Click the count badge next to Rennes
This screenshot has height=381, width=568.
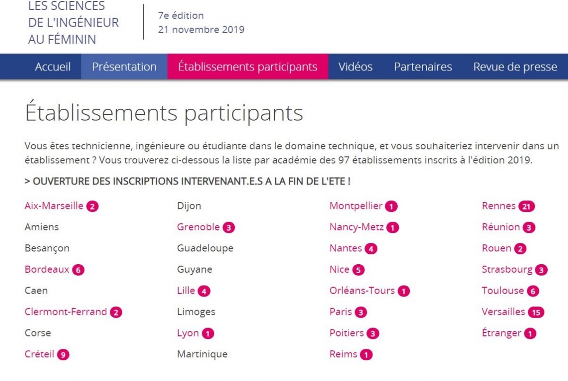(x=526, y=206)
